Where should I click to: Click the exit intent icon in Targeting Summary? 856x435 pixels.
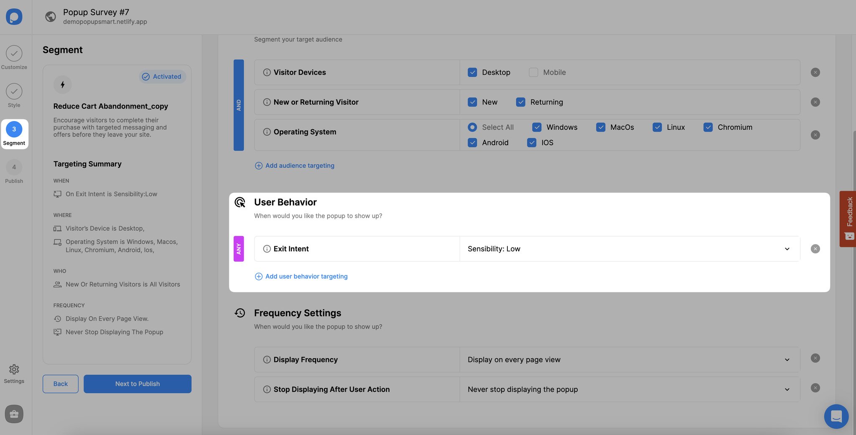57,194
